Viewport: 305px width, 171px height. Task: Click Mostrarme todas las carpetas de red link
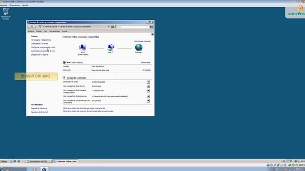[88, 111]
